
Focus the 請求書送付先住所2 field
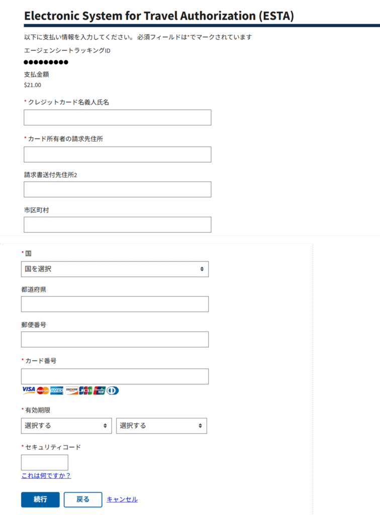(118, 190)
